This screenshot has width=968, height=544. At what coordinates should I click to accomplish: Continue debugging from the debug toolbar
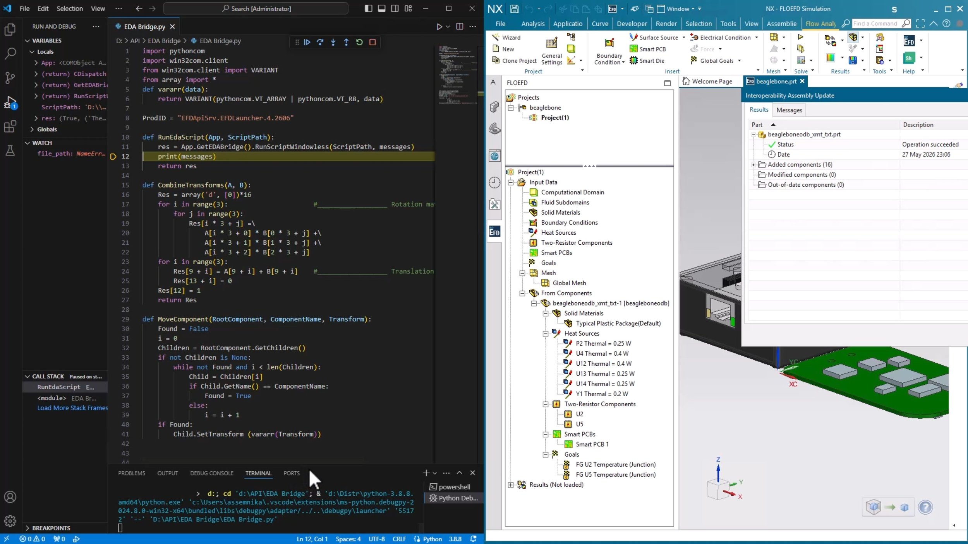coord(307,42)
